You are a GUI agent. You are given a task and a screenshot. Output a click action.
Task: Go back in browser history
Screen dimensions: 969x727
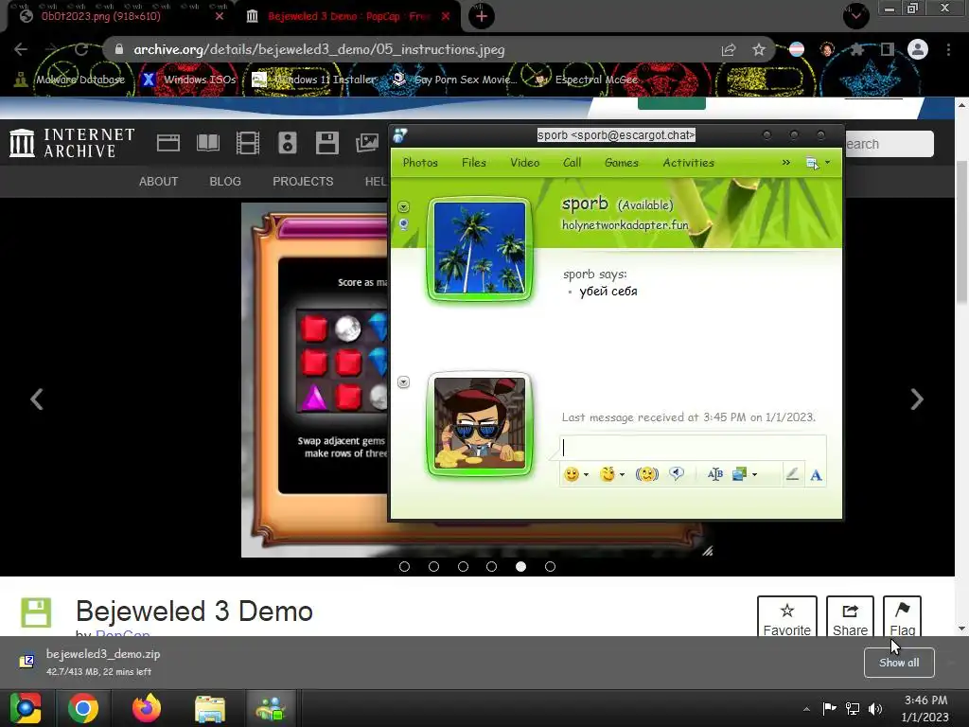pos(21,49)
